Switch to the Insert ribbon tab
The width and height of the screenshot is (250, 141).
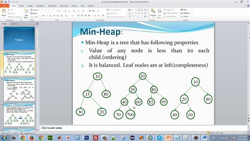[21, 6]
